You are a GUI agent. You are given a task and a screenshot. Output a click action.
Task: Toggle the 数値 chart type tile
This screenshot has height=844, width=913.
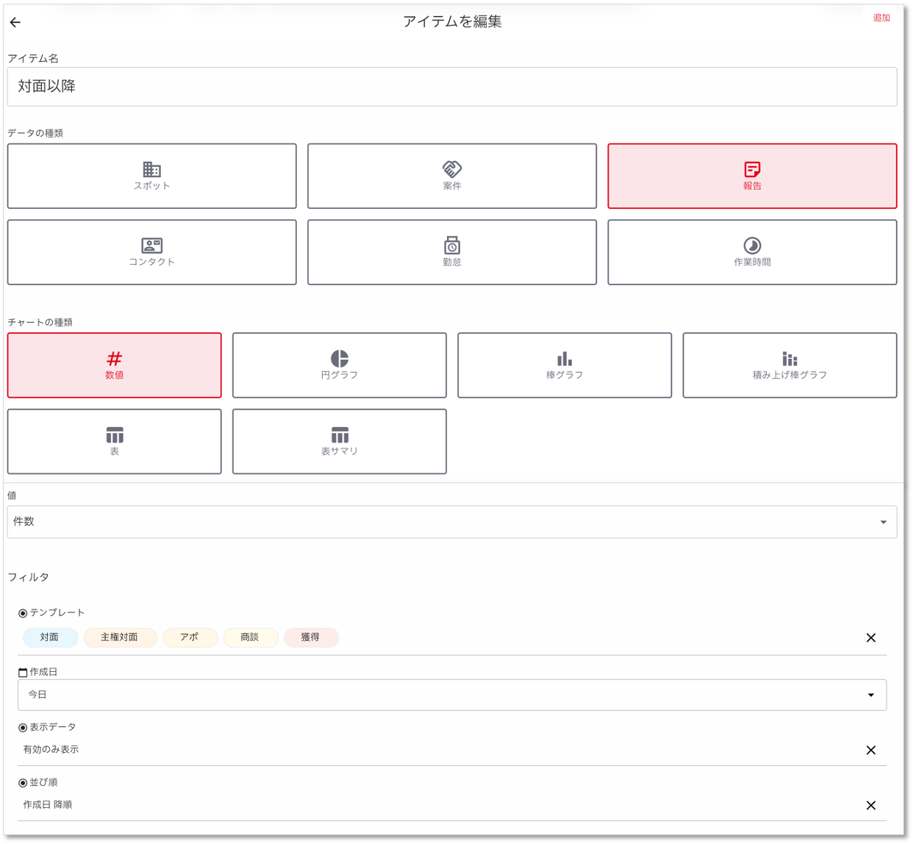[x=114, y=365]
